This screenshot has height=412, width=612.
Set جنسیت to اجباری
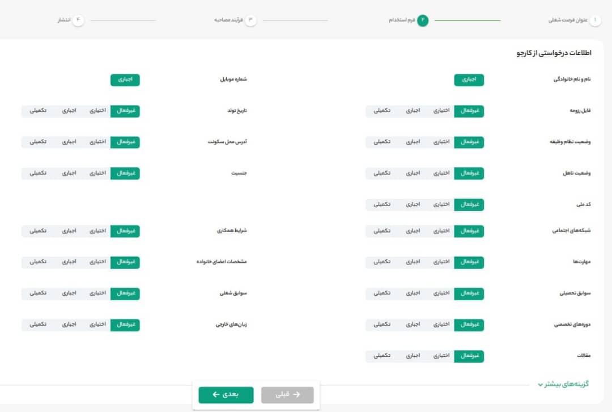(x=69, y=173)
